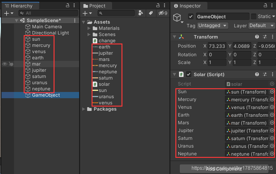
Task: Toggle Solar script enabled checkbox
Action: click(188, 74)
